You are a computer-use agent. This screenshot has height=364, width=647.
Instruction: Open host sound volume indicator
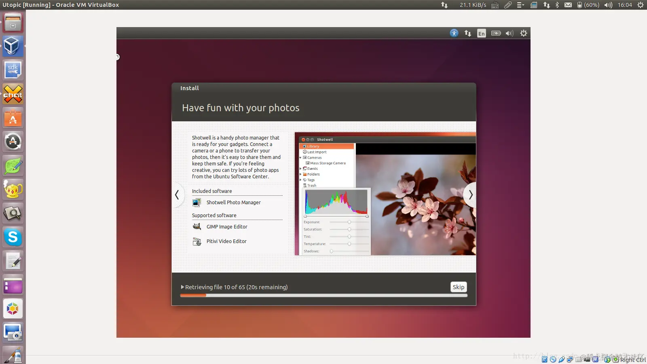tap(608, 5)
